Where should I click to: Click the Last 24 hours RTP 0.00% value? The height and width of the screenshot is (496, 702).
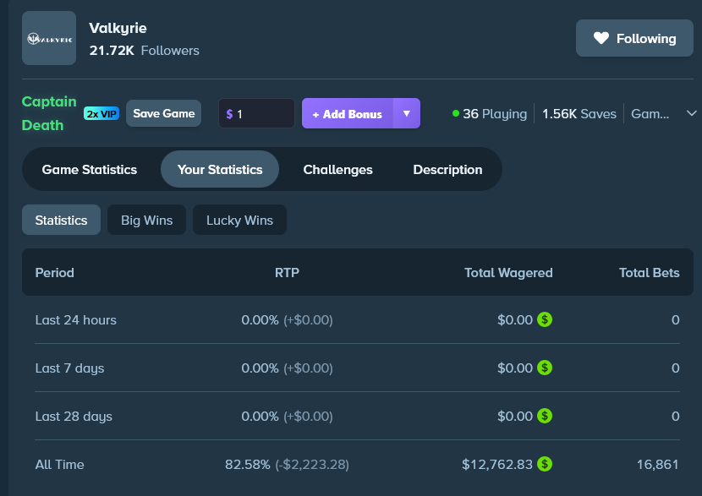point(261,320)
